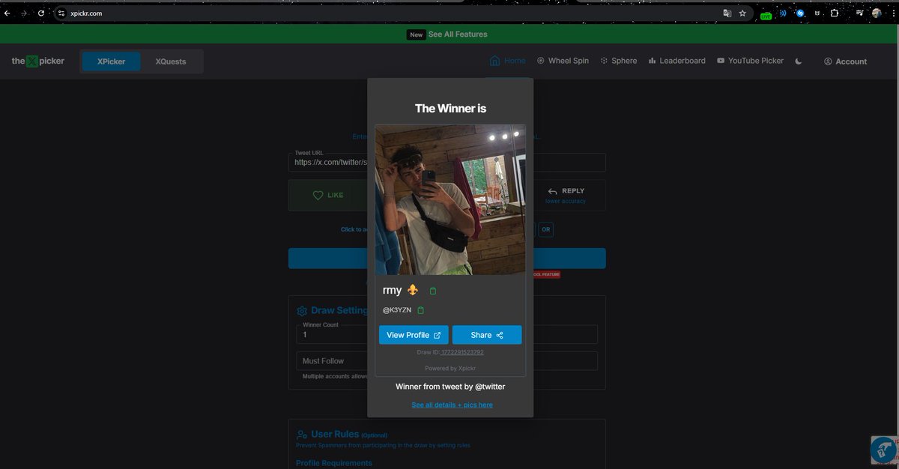Screen dimensions: 899x469
Task: Open See All Features banner link
Action: [458, 34]
